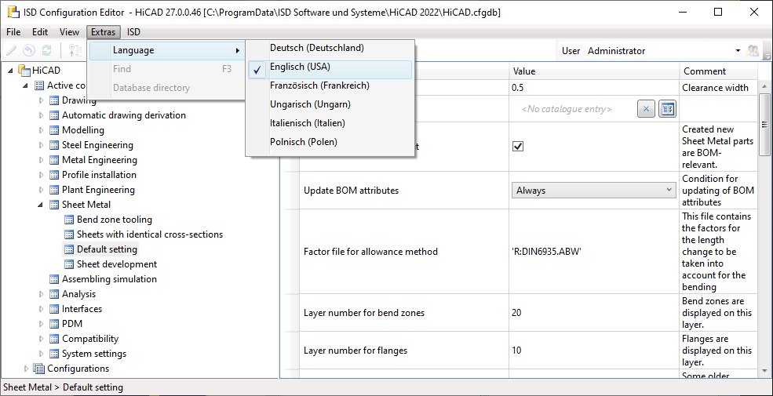This screenshot has height=396, width=773.
Task: Click the System settings table icon
Action: click(x=54, y=354)
